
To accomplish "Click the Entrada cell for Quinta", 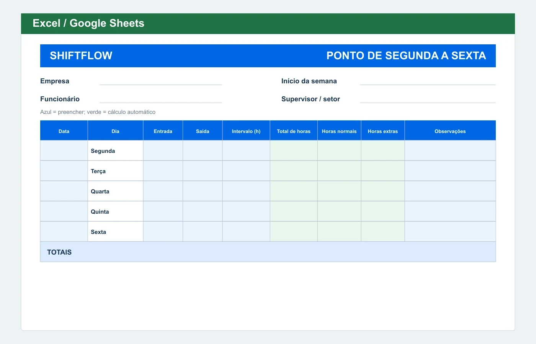I will pos(163,211).
